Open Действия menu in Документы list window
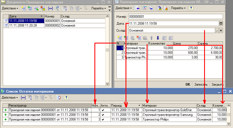Viewport: 233px width, 128px height. tap(10, 9)
